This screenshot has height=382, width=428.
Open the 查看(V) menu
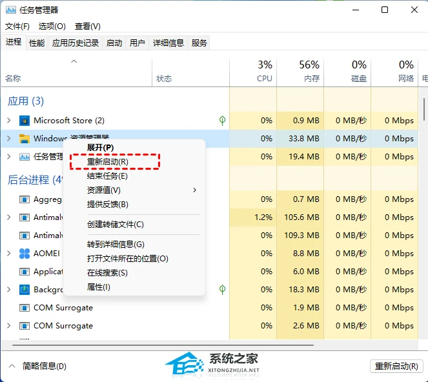(x=88, y=26)
